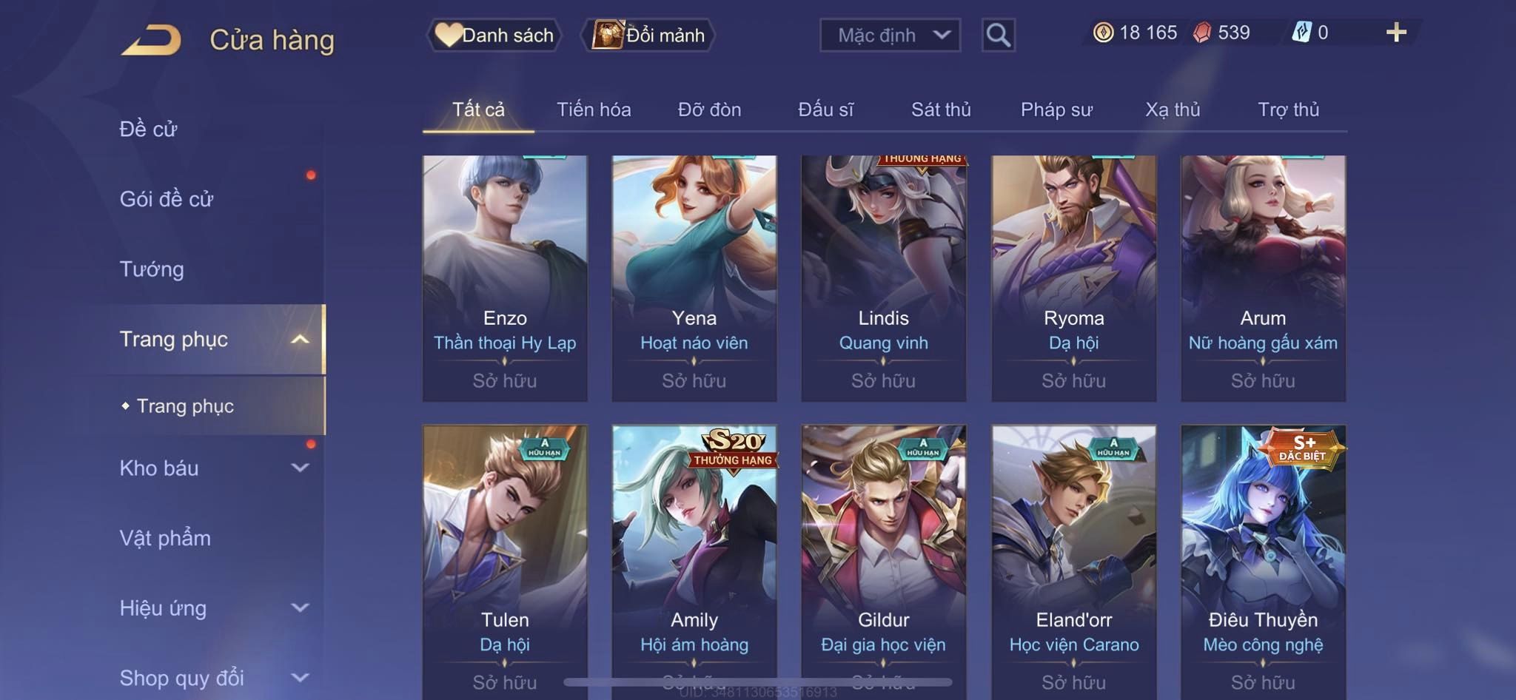This screenshot has width=1516, height=700.
Task: Expand the Hiệu ứng sidebar section
Action: 300,608
